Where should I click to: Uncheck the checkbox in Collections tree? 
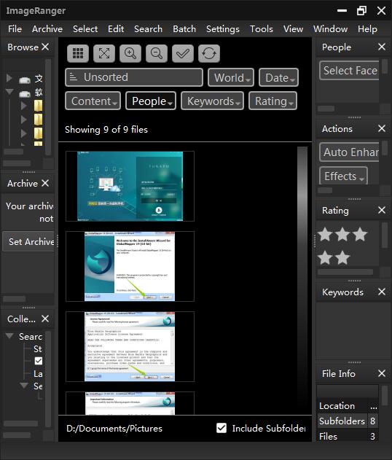39,361
